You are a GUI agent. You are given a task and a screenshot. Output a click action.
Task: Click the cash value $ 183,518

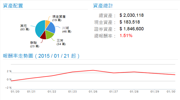point(129,22)
